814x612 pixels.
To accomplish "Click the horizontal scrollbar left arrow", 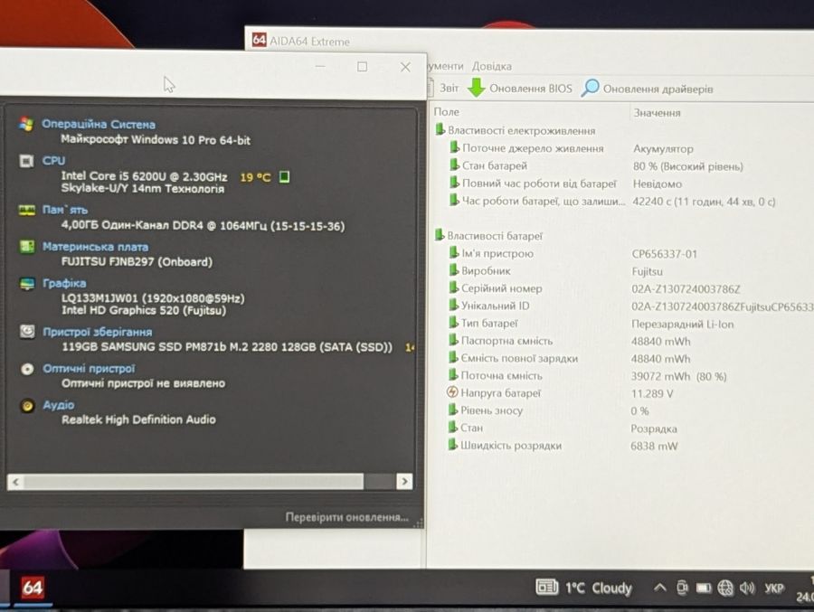I will point(15,482).
